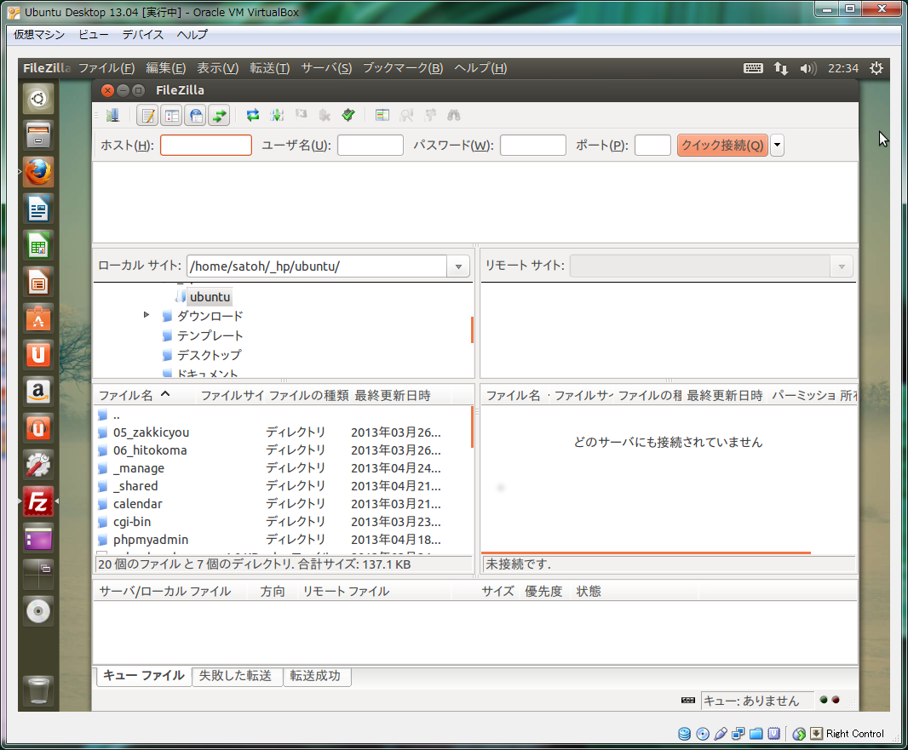Click the port input field

(x=652, y=146)
